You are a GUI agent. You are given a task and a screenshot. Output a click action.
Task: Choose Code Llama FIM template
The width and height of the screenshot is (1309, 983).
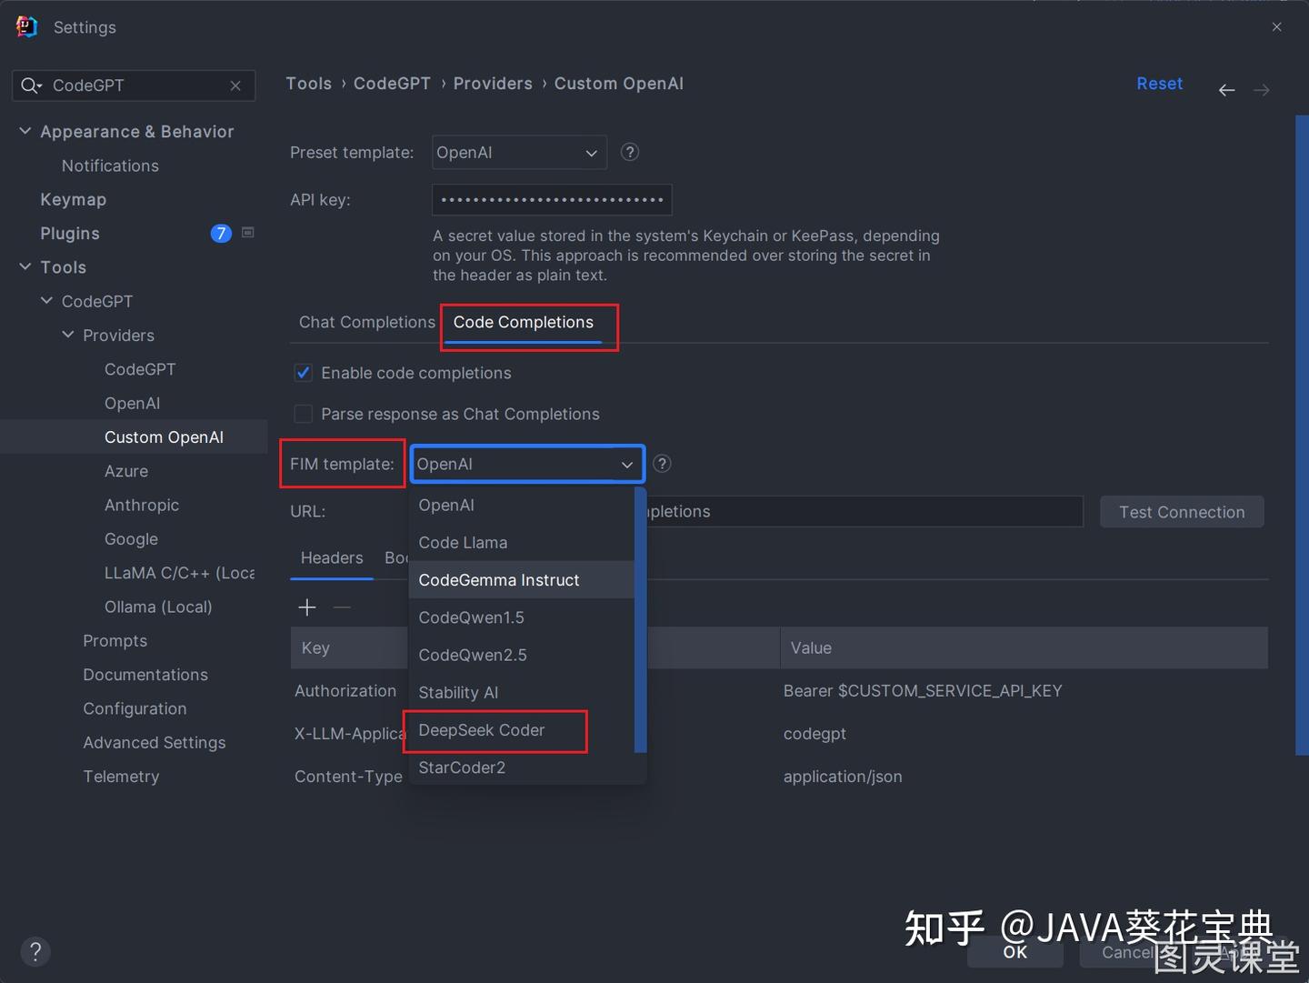522,543
